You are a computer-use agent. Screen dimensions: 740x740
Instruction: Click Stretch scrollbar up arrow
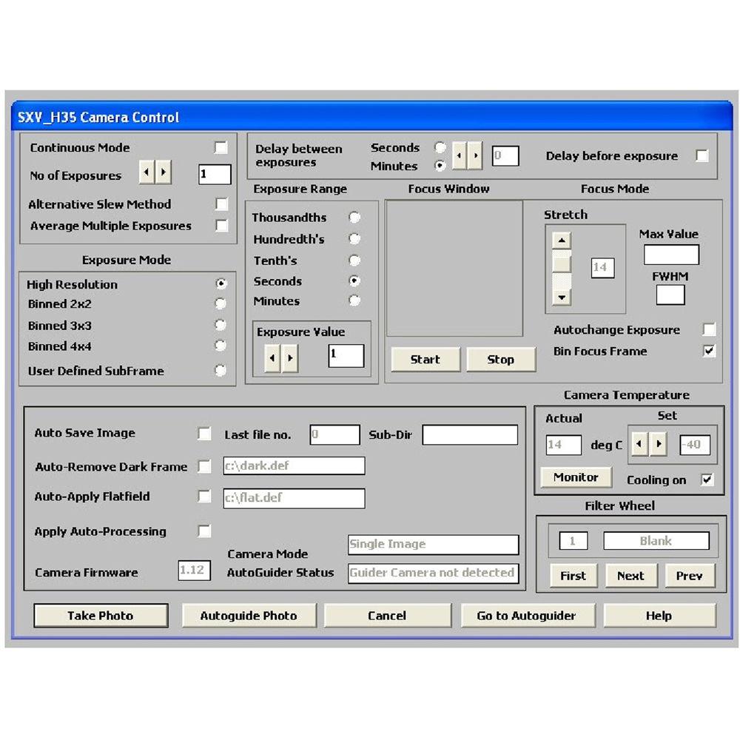(562, 240)
